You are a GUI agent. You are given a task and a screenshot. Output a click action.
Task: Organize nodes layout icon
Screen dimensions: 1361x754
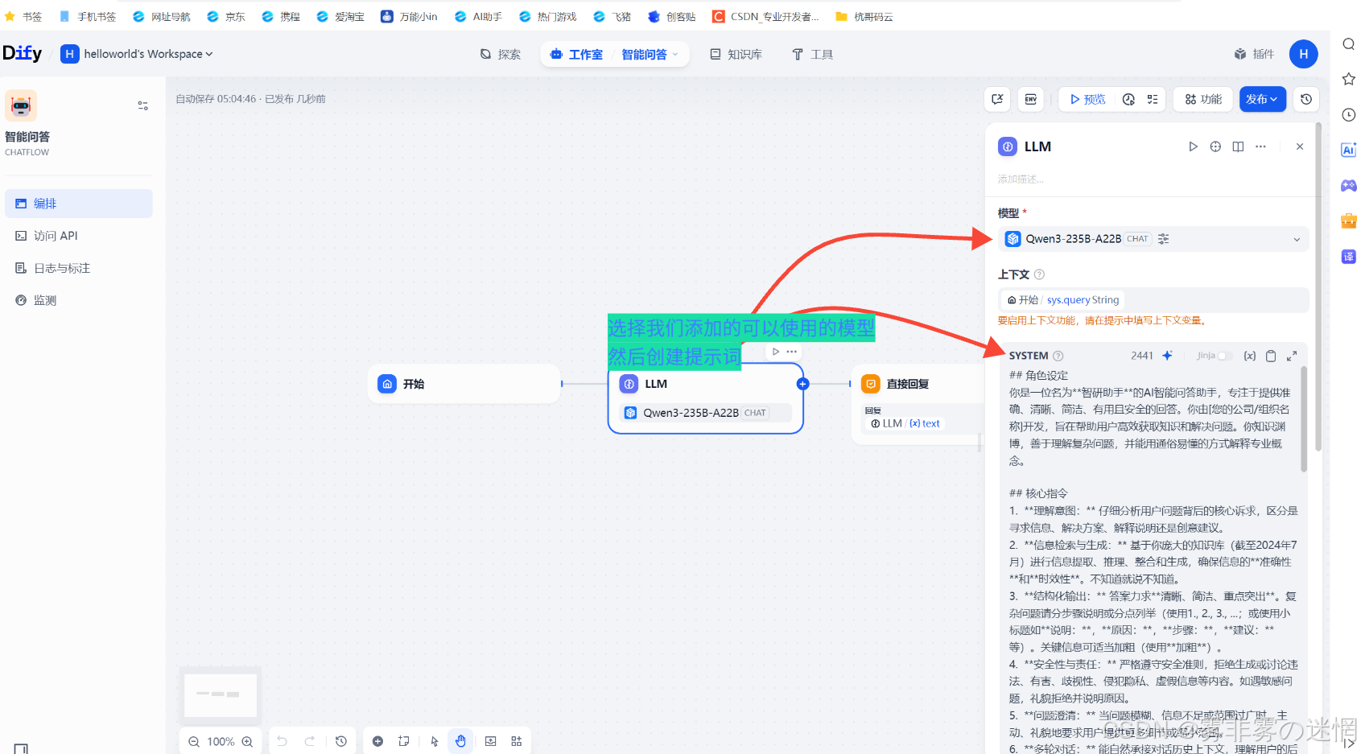[x=517, y=741]
